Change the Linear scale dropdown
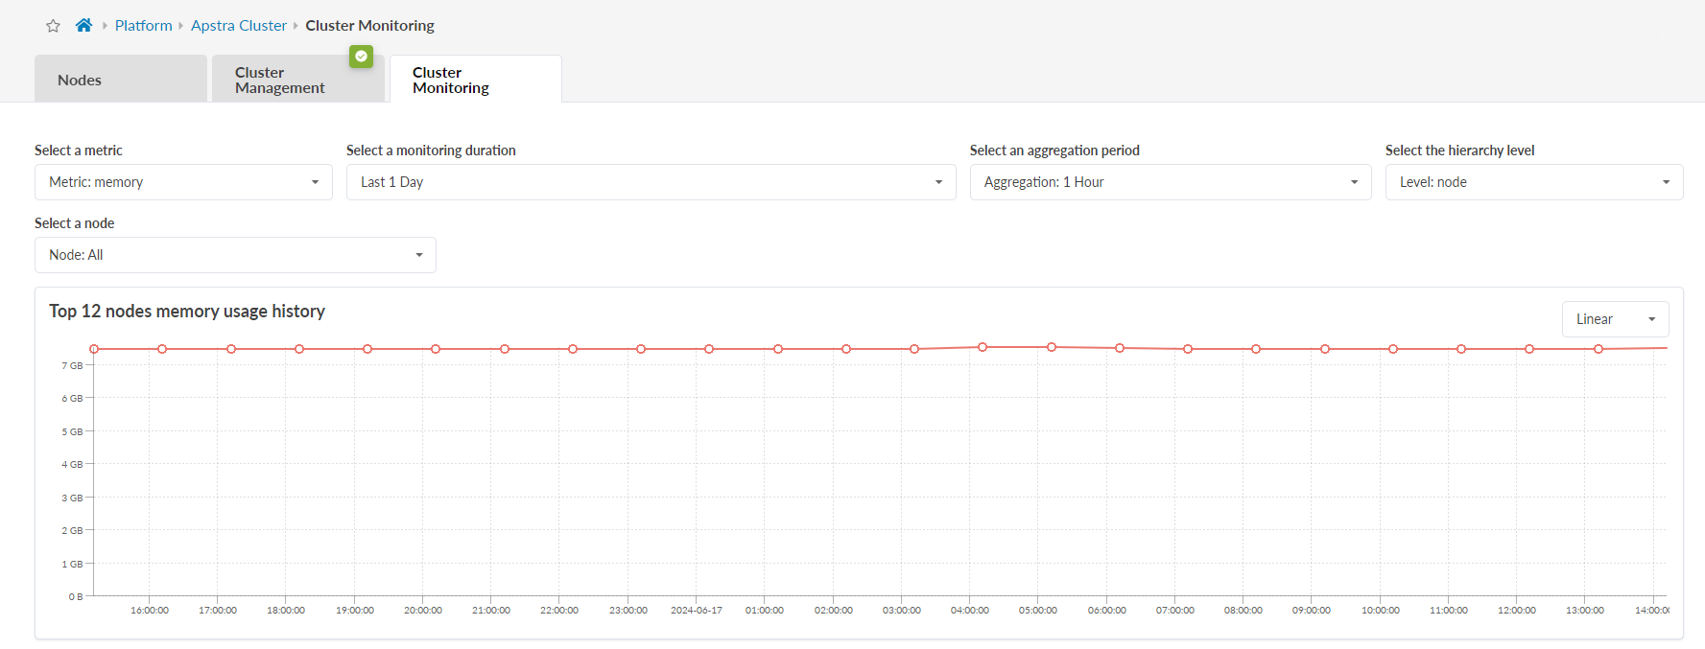1705x649 pixels. [1615, 319]
